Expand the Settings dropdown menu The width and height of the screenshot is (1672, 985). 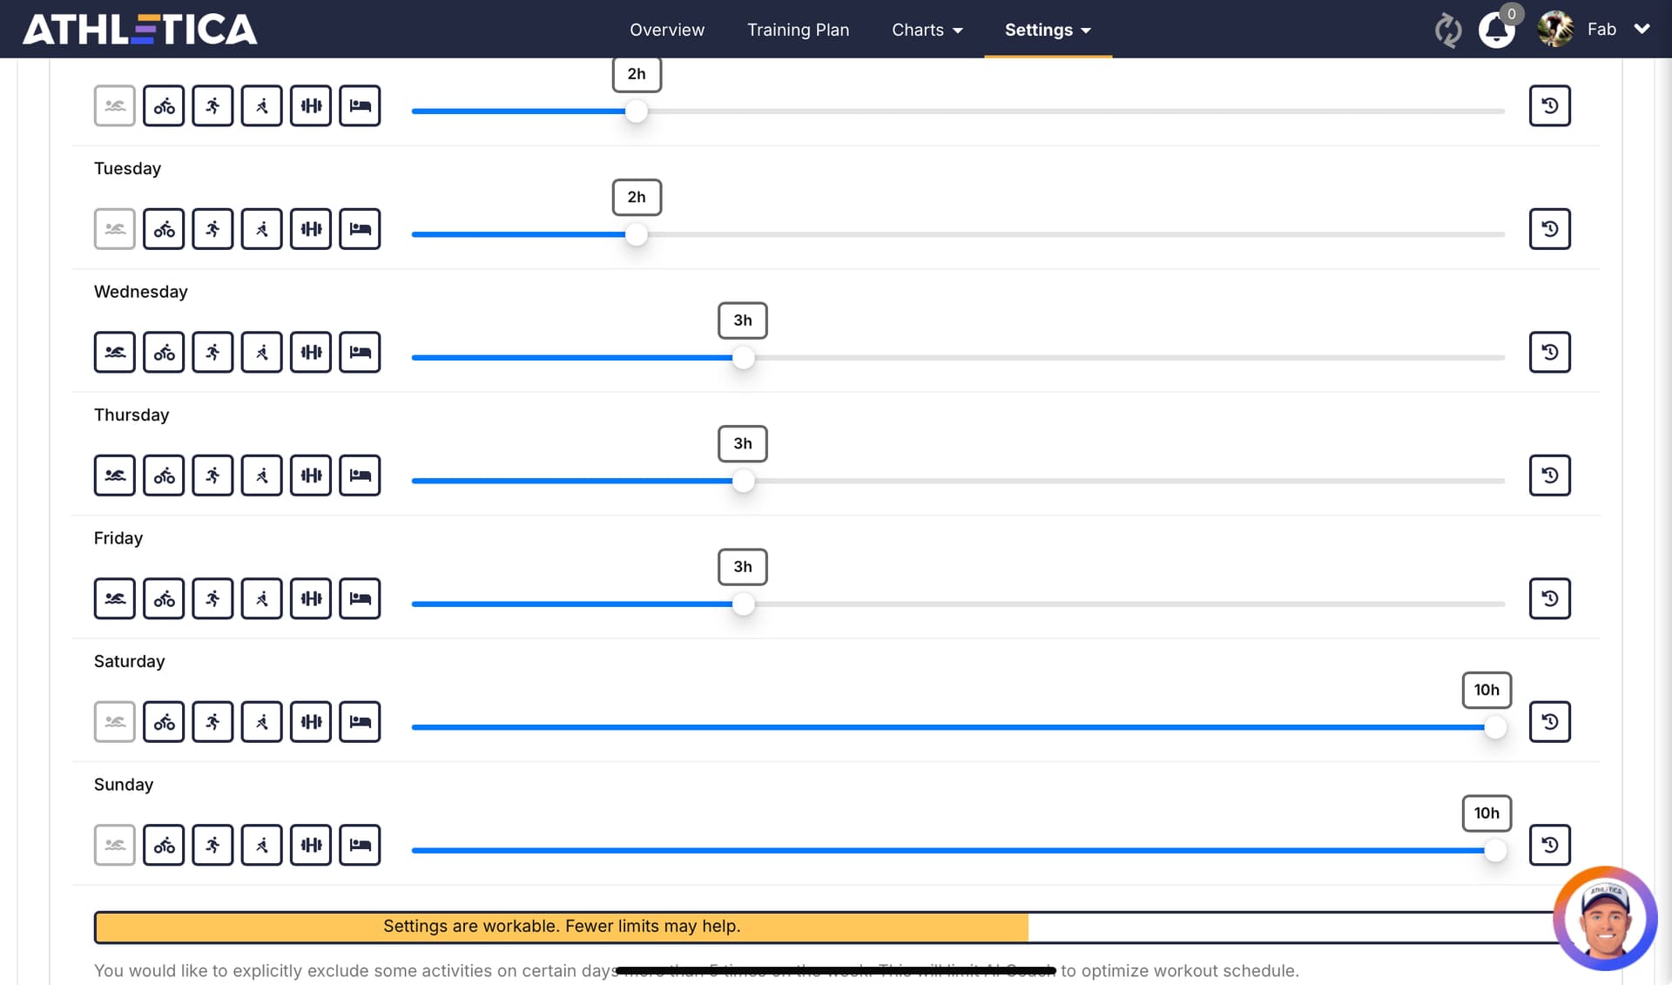click(1048, 30)
